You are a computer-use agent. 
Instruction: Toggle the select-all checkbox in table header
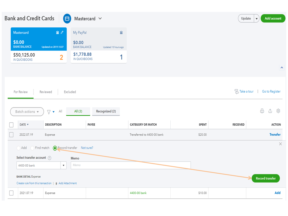pyautogui.click(x=12, y=125)
